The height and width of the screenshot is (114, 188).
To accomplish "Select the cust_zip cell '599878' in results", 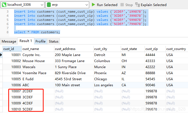I will click(155, 103).
